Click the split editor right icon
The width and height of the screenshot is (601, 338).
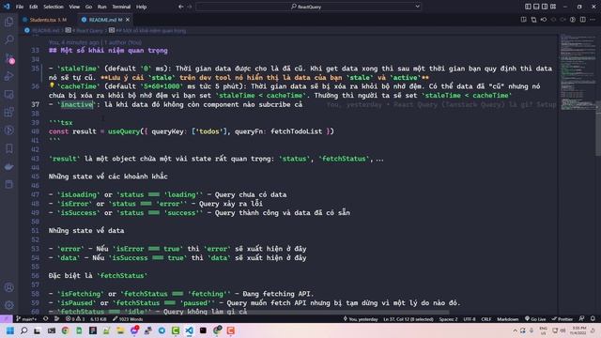point(582,20)
